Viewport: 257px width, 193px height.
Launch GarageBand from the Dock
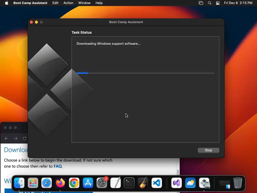[x=143, y=183]
